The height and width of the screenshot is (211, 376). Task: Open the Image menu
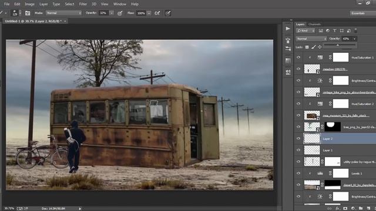pyautogui.click(x=29, y=4)
